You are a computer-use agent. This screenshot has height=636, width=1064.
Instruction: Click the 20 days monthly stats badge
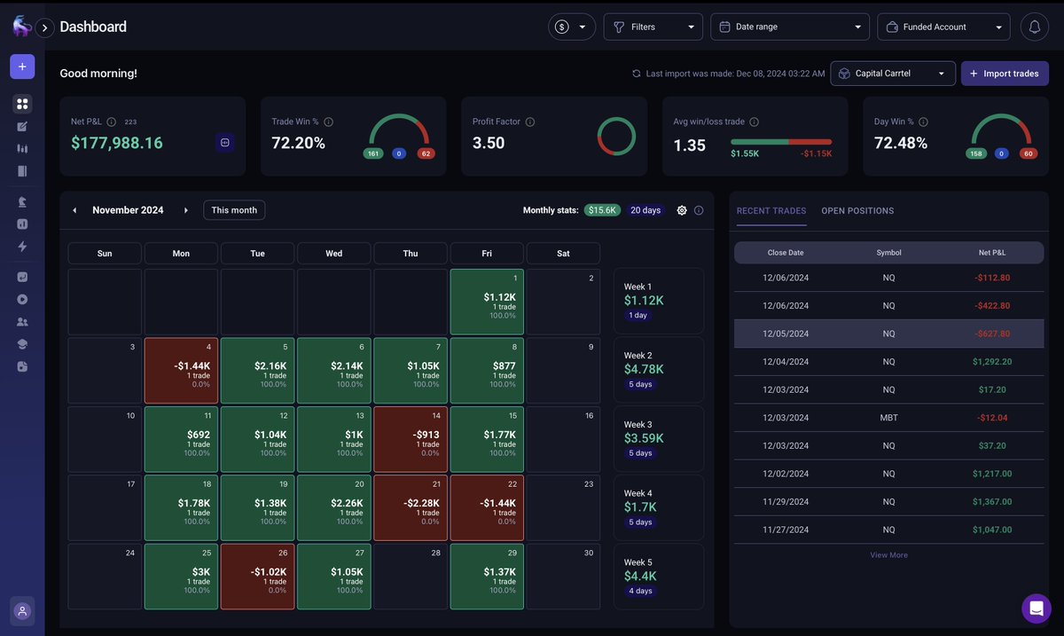coord(645,210)
